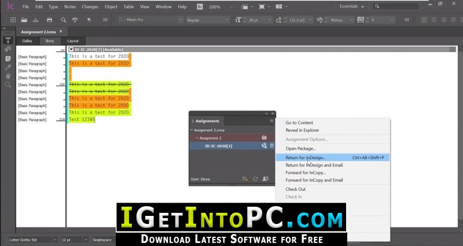Collapse the Assignment 2 tree node
This screenshot has height=246, width=463.
point(197,138)
